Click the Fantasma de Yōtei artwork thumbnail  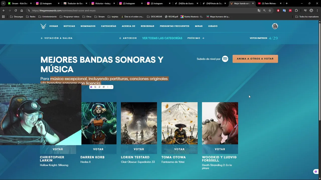180,123
